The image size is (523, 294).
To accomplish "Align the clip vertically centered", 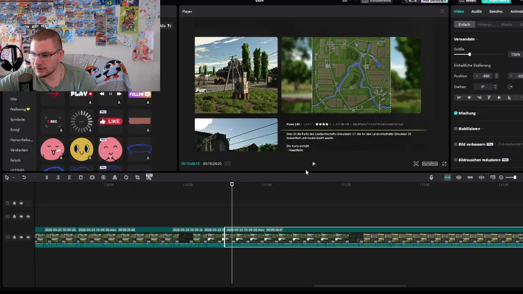I will (499, 98).
